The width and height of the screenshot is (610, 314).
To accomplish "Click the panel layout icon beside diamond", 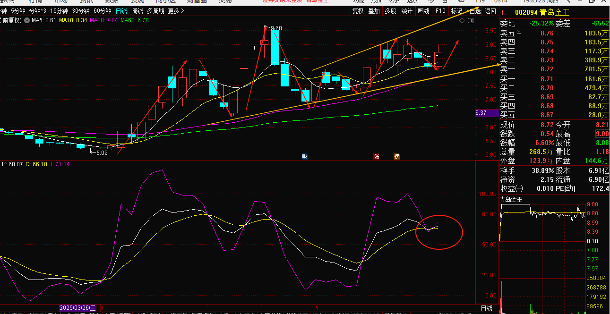I will click(x=471, y=21).
